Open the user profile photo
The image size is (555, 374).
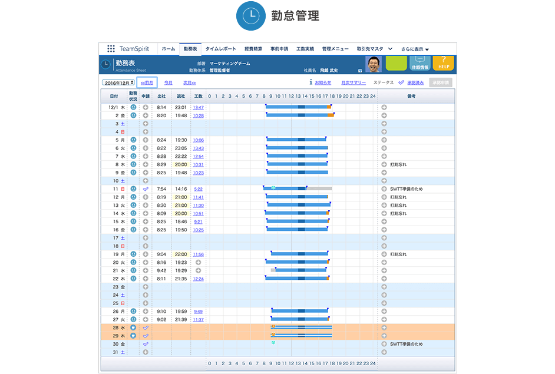(x=374, y=64)
